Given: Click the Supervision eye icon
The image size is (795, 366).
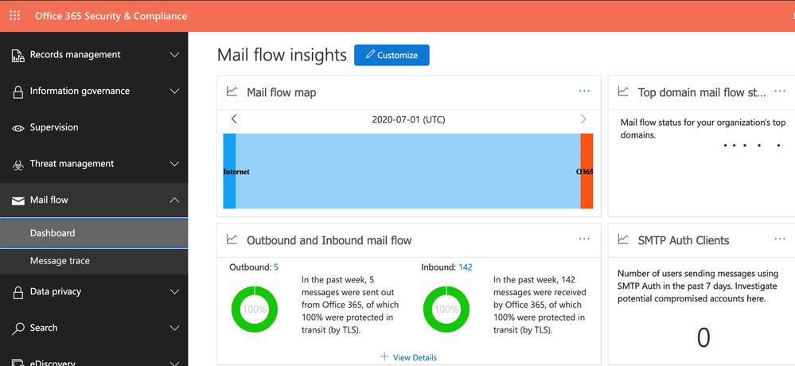Looking at the screenshot, I should point(18,128).
